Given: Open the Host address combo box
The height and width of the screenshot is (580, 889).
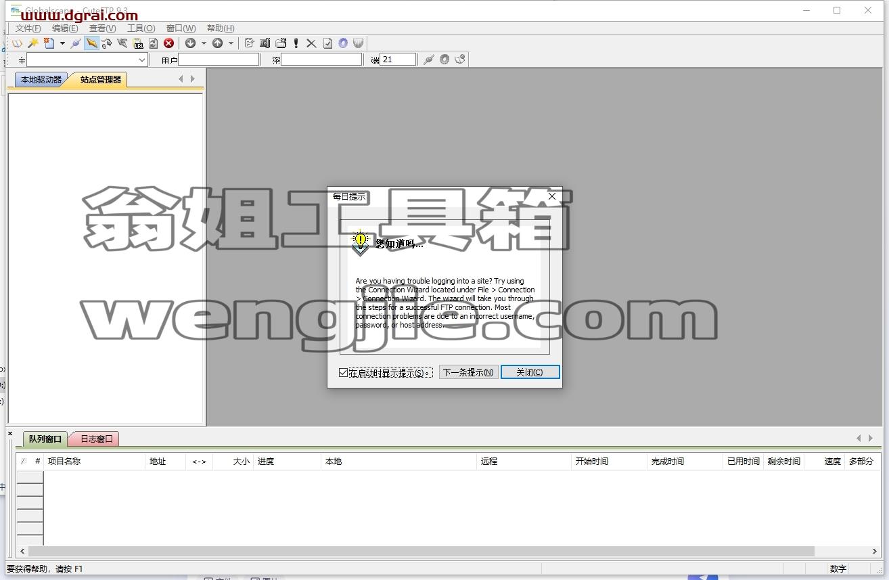Looking at the screenshot, I should pyautogui.click(x=87, y=60).
